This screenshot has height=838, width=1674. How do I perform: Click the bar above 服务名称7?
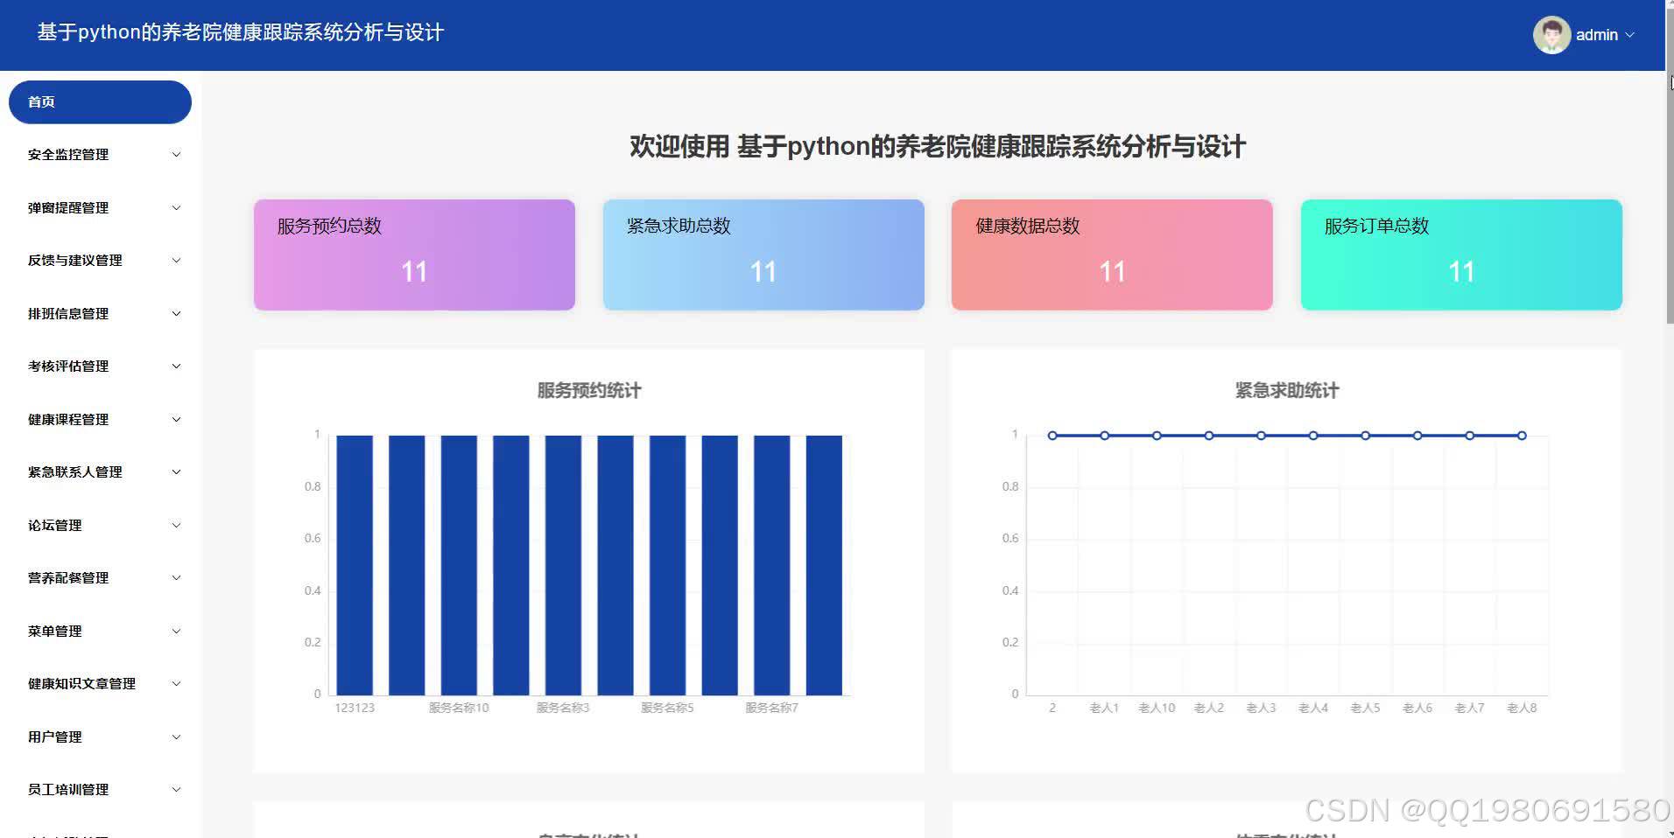(x=771, y=565)
